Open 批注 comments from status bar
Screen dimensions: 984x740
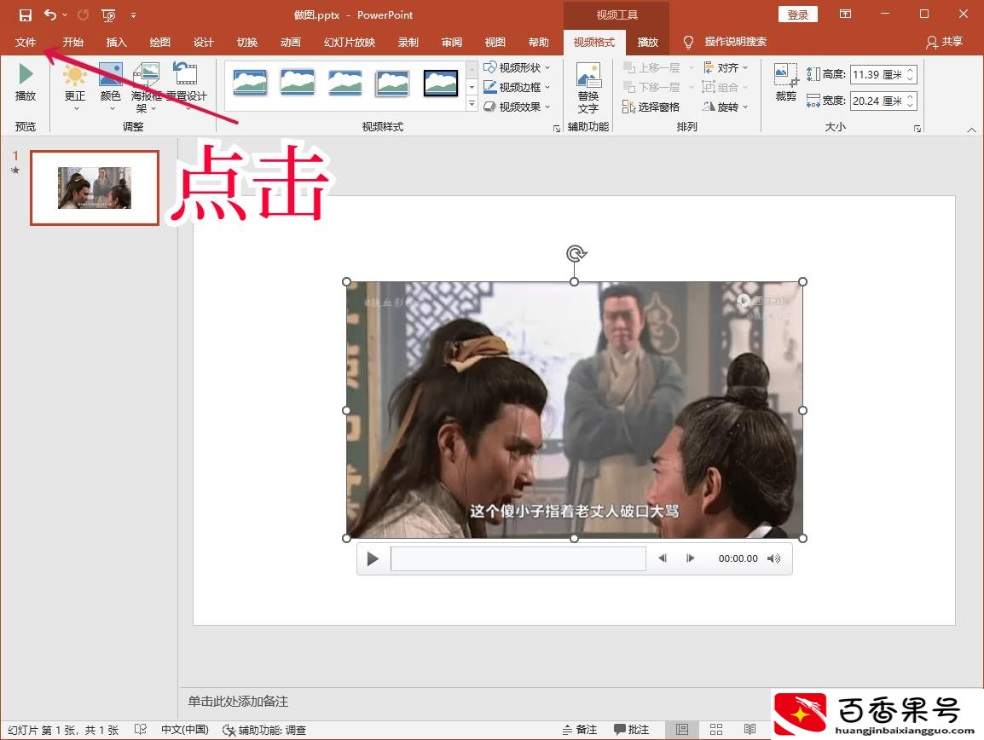click(631, 729)
